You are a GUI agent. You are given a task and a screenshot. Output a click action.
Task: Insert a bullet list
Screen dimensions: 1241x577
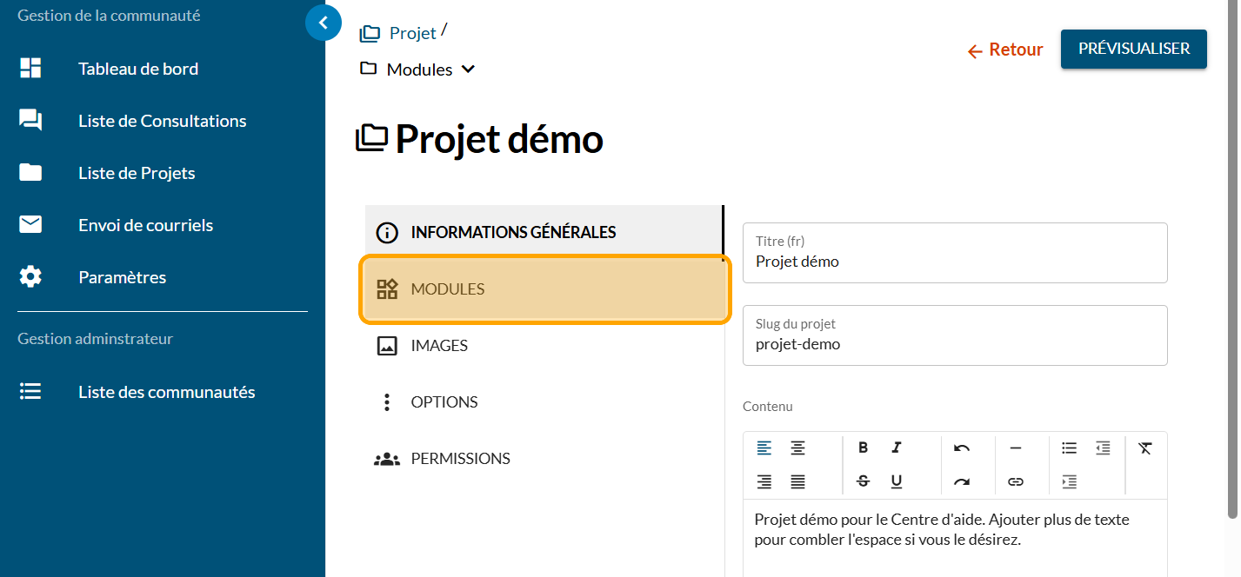click(x=1069, y=448)
